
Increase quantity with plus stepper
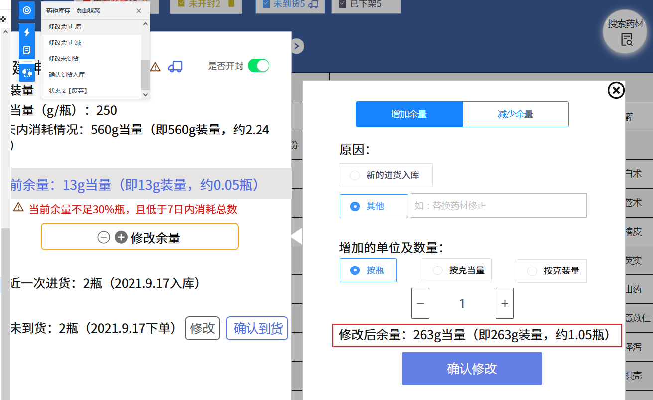(505, 303)
